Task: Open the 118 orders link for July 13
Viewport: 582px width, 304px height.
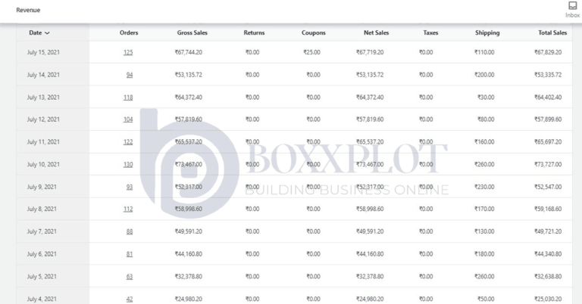Action: click(128, 98)
